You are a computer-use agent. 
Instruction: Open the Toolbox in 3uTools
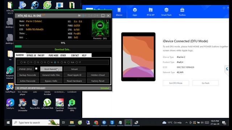point(182,12)
